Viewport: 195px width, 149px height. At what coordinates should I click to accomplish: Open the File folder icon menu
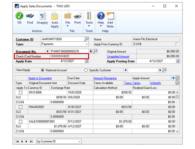click(x=68, y=16)
